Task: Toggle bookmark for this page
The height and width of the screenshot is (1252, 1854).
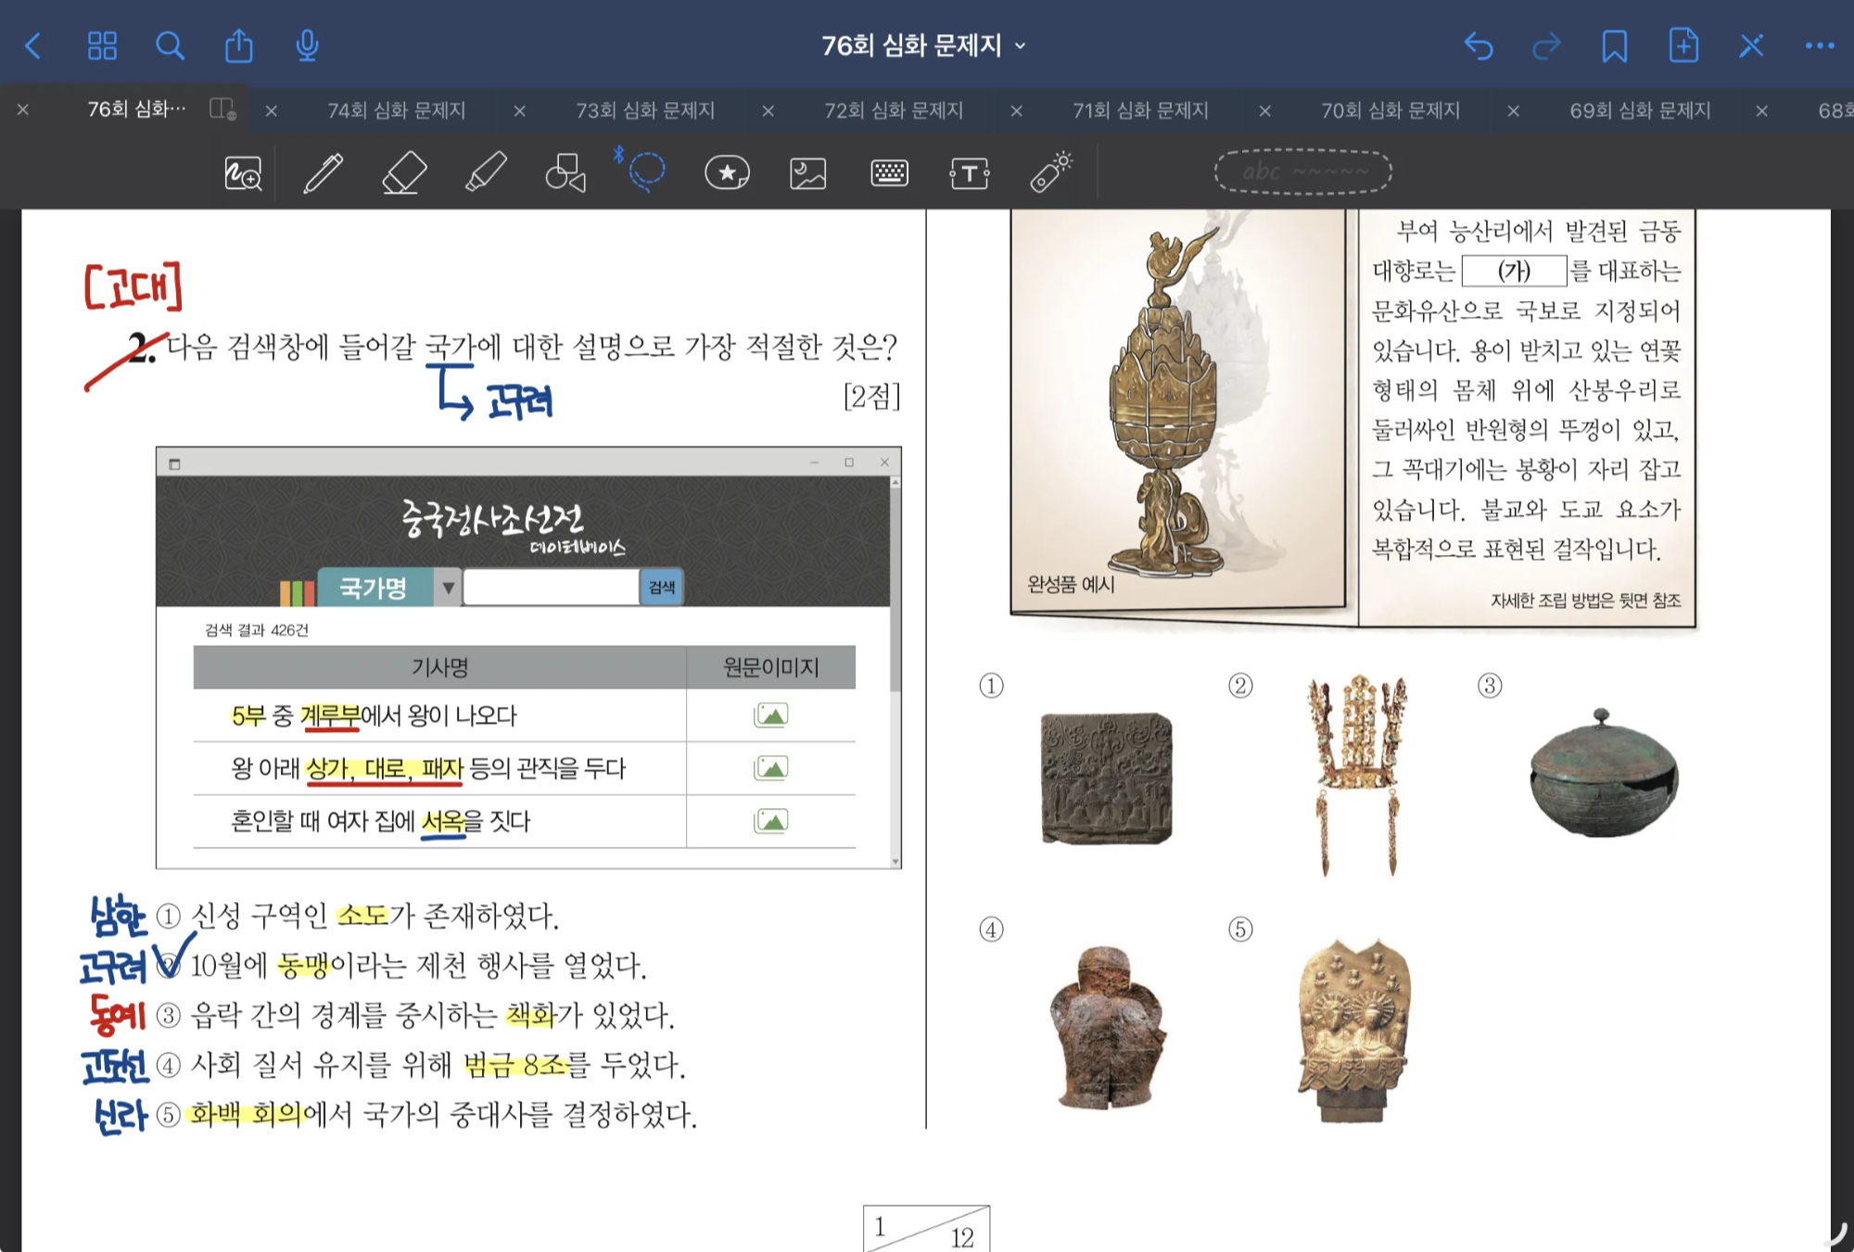Action: coord(1614,45)
